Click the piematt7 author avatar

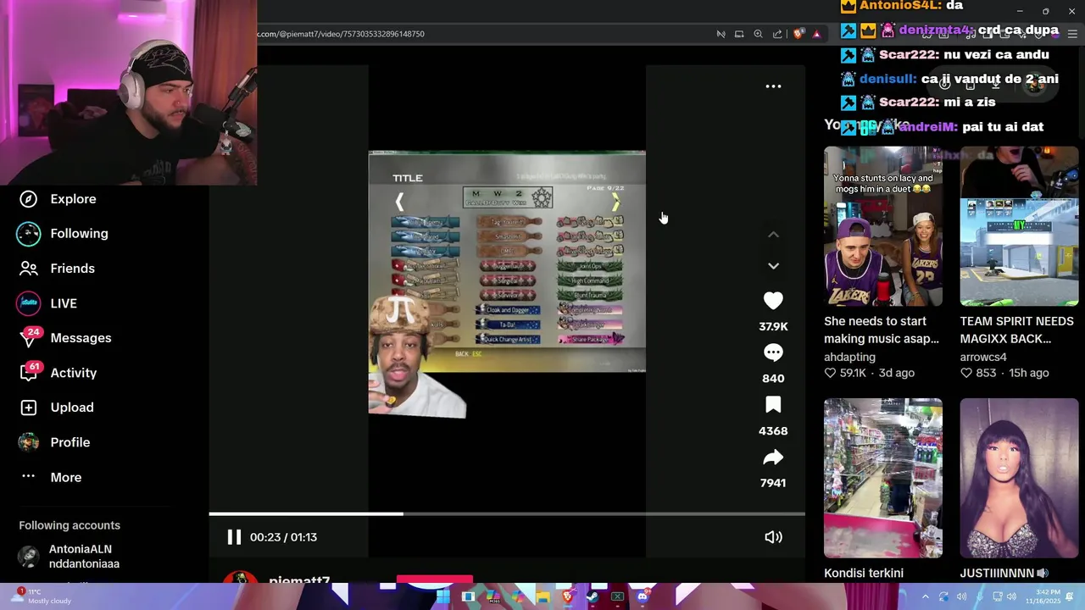coord(240,577)
